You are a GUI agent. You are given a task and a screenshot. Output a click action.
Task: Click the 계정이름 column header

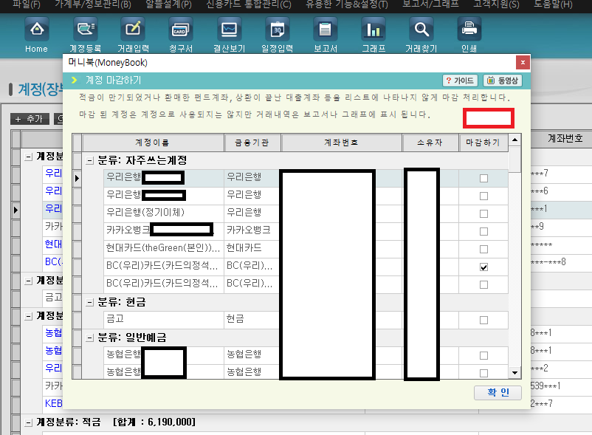click(153, 143)
